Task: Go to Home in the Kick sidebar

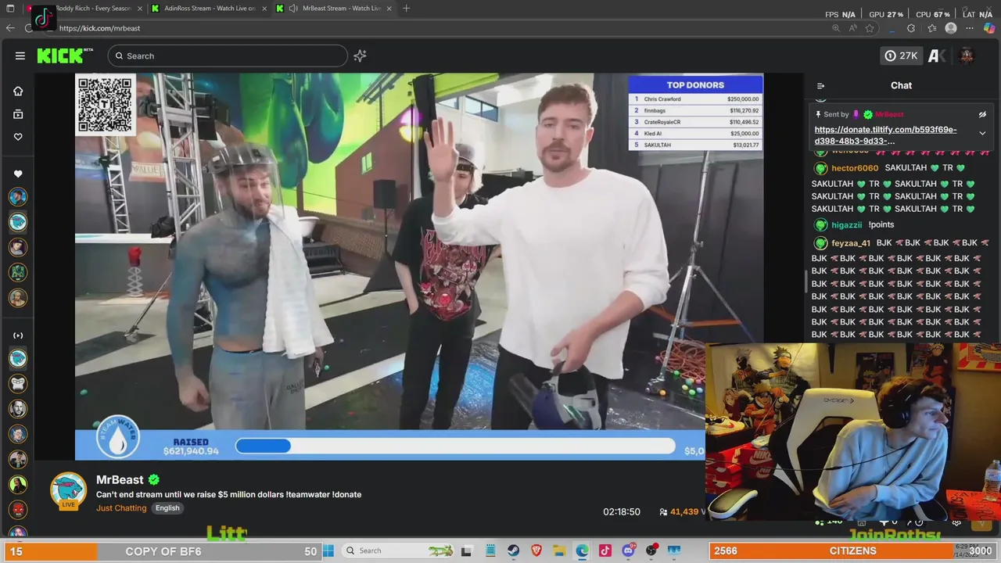Action: pos(18,91)
